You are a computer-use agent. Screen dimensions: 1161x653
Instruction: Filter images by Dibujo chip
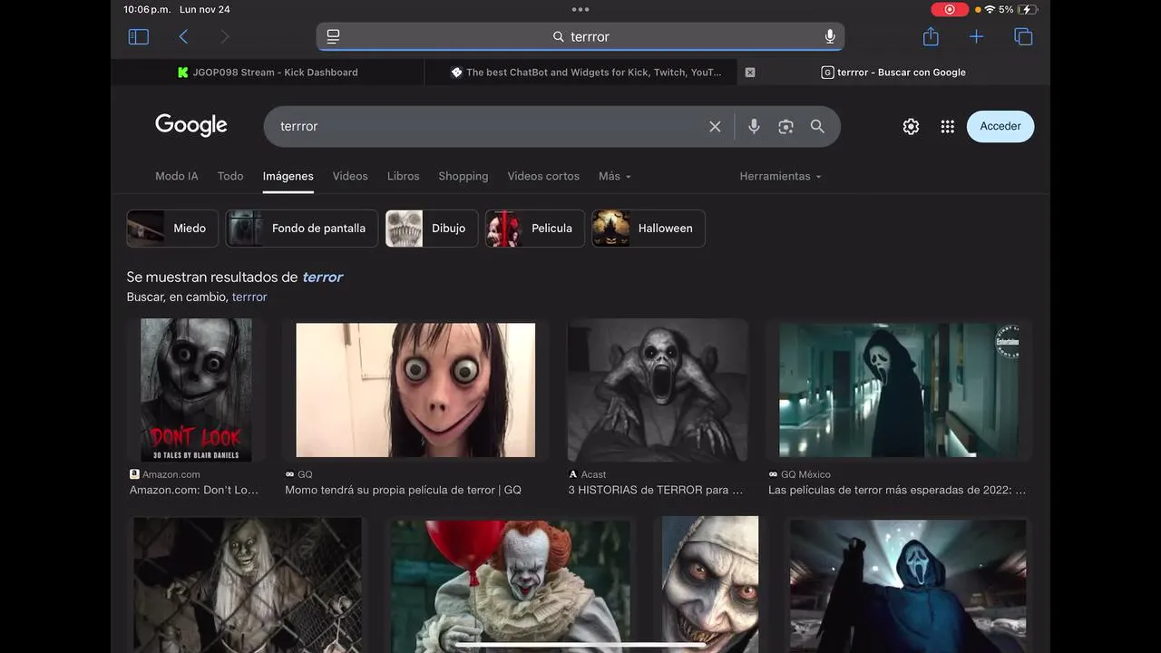(x=432, y=229)
